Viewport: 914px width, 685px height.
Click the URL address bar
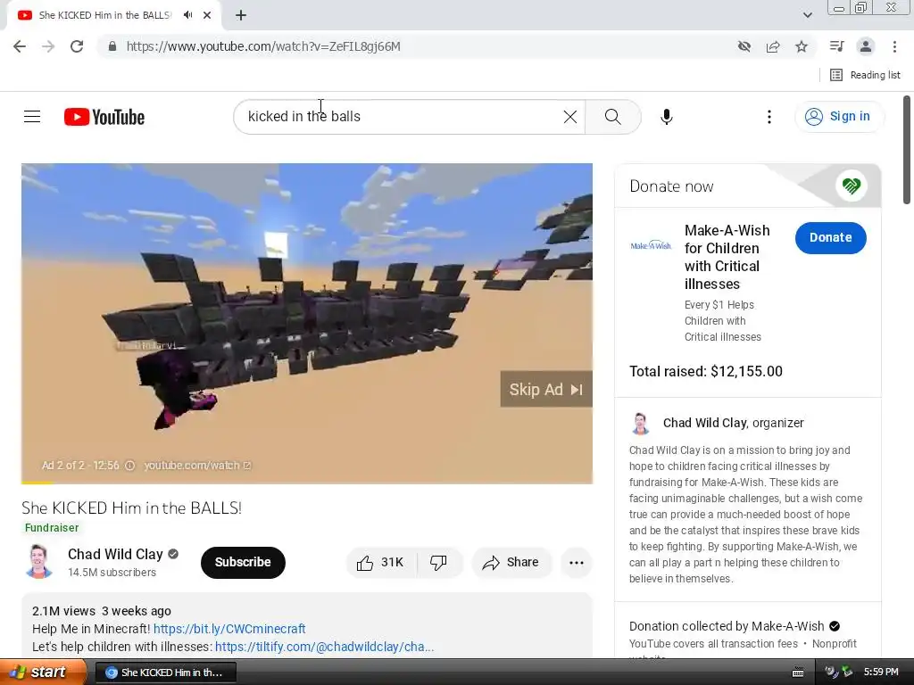[x=420, y=46]
